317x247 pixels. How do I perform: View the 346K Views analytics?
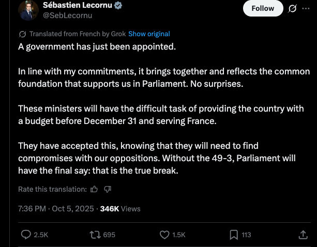(120, 209)
